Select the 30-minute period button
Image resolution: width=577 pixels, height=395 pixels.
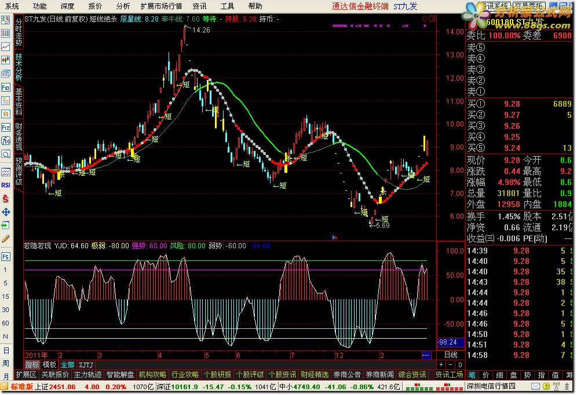coord(6,310)
